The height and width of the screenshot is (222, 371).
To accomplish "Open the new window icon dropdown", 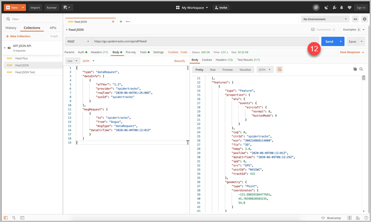I will pyautogui.click(x=67, y=8).
